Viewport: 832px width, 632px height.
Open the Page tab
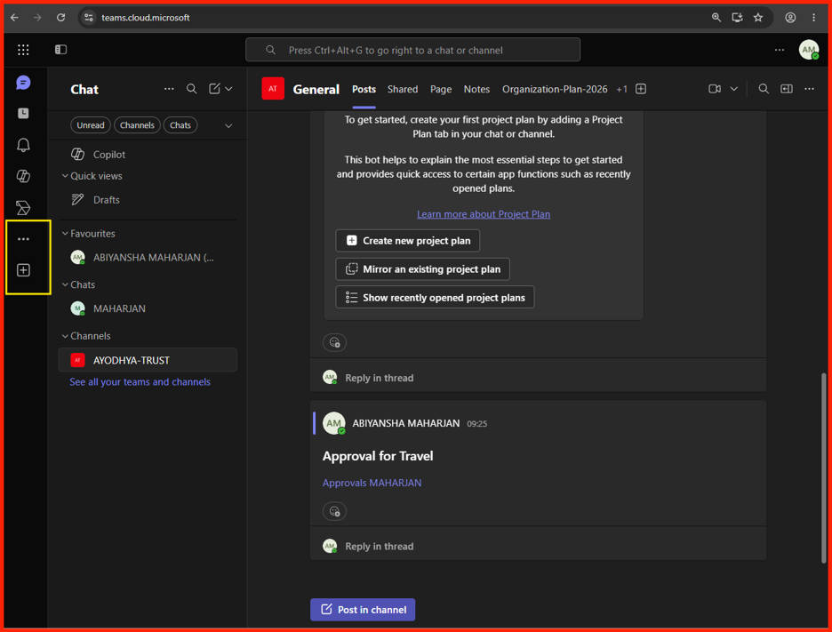[440, 89]
